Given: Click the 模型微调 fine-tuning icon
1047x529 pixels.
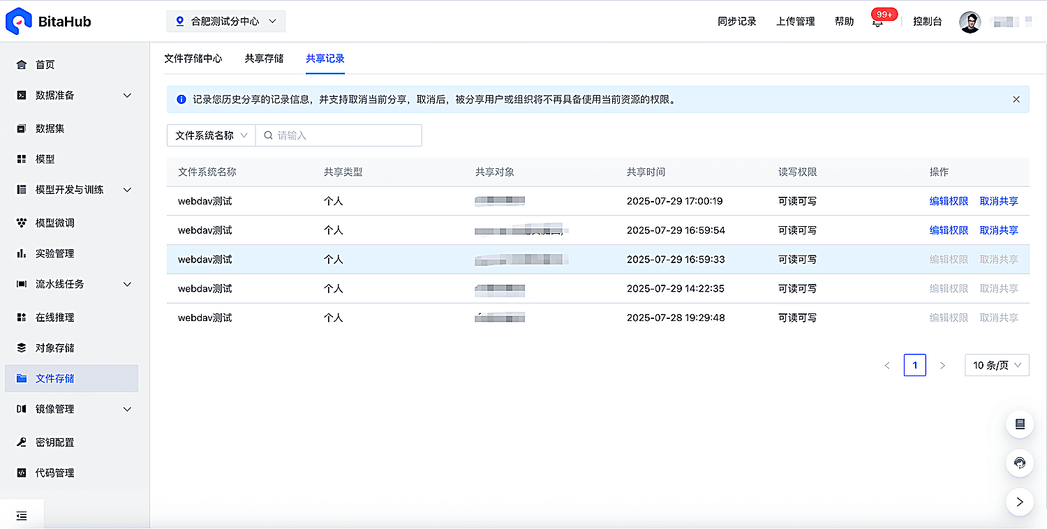Looking at the screenshot, I should pos(22,223).
